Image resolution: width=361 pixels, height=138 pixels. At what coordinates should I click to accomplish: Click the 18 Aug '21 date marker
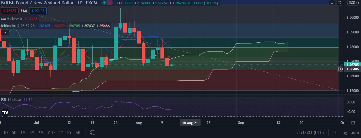point(190,123)
